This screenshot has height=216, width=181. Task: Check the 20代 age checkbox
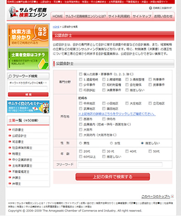[81, 151]
